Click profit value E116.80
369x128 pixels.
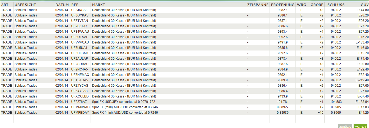pyautogui.click(x=363, y=48)
